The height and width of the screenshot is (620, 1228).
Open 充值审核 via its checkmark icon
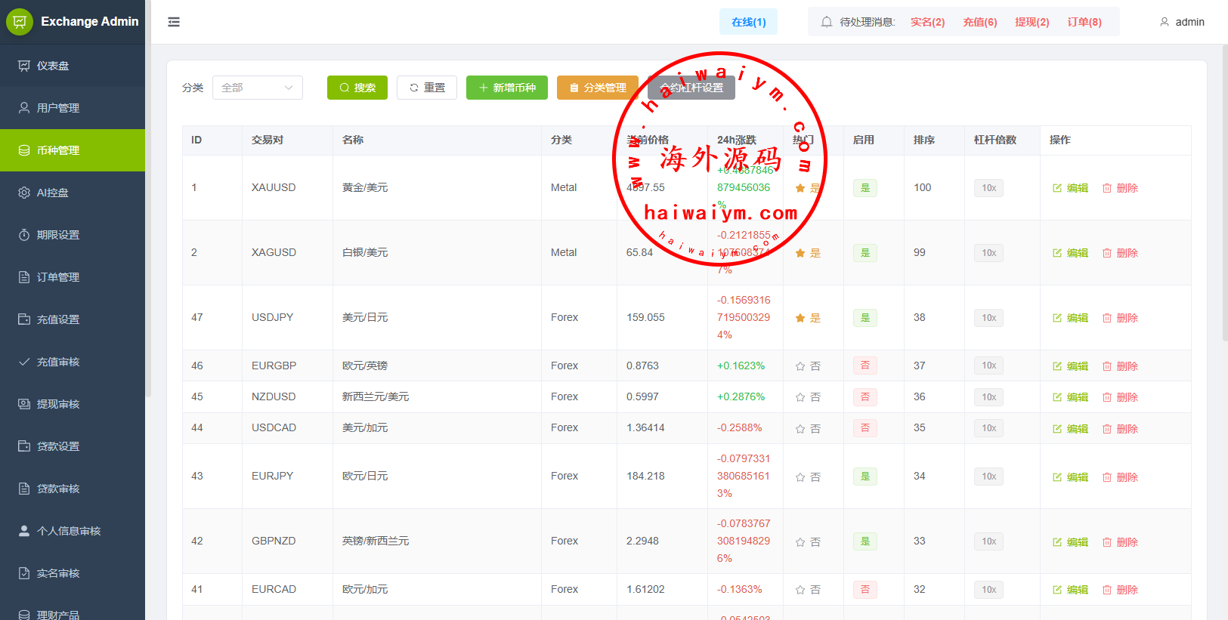pos(24,362)
